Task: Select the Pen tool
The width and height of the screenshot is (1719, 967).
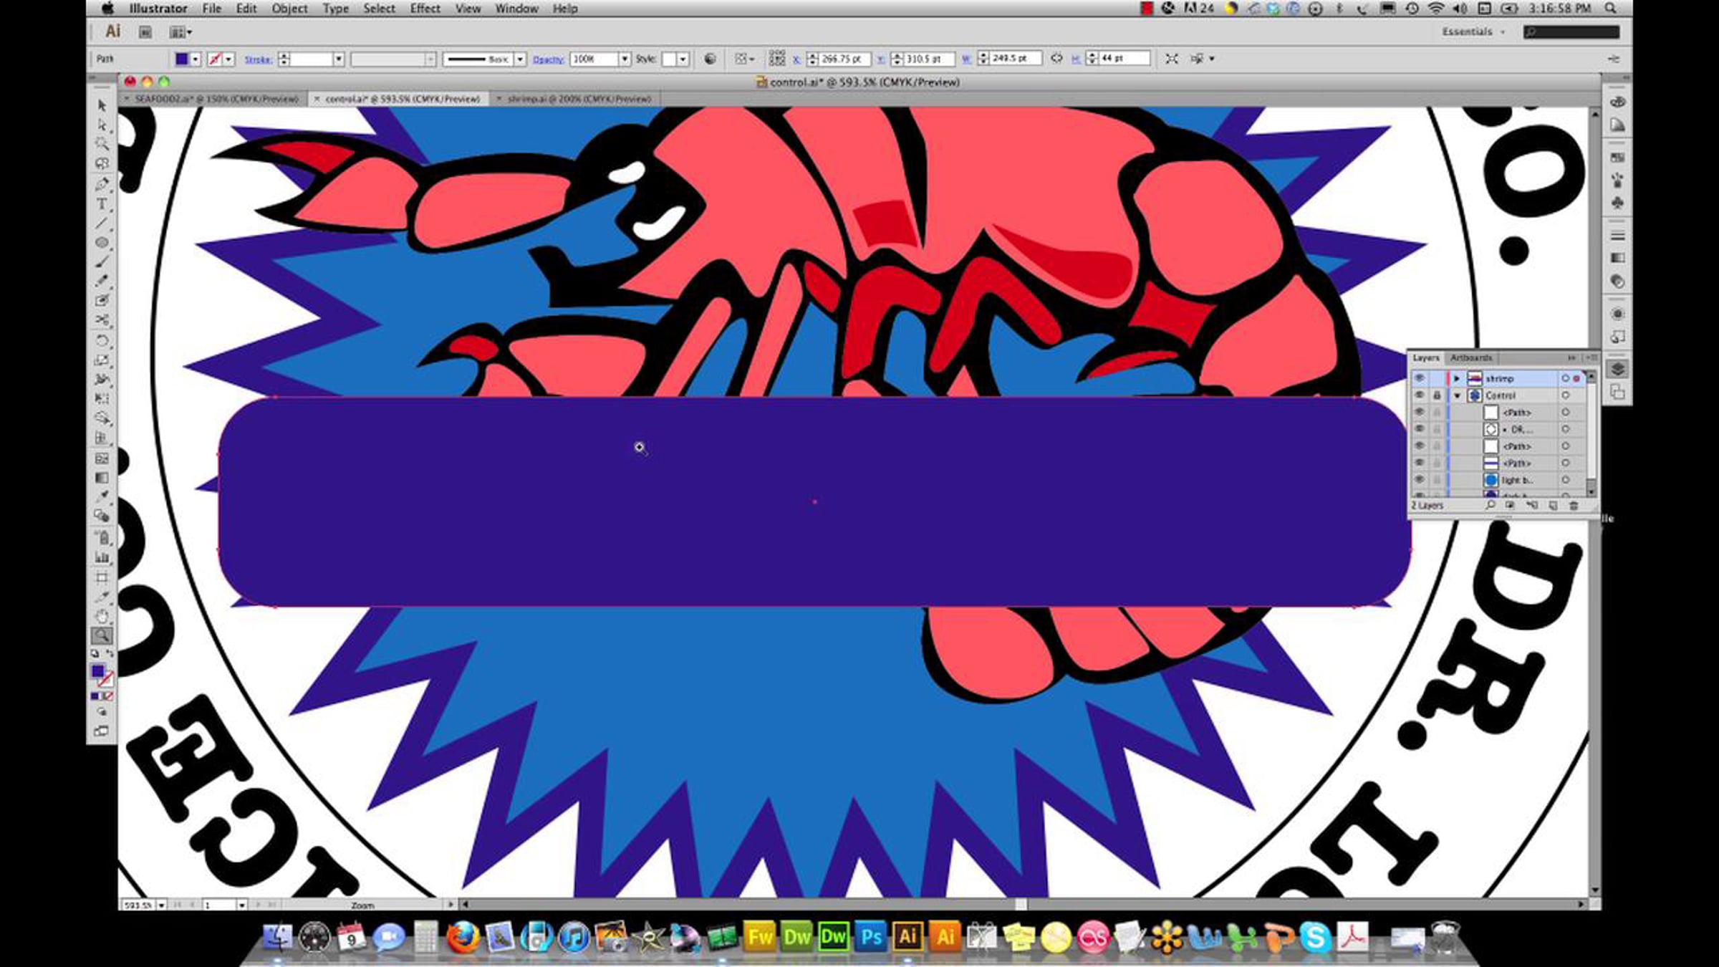Action: [x=102, y=184]
